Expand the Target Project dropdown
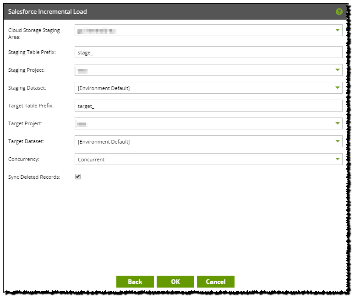 [x=208, y=123]
